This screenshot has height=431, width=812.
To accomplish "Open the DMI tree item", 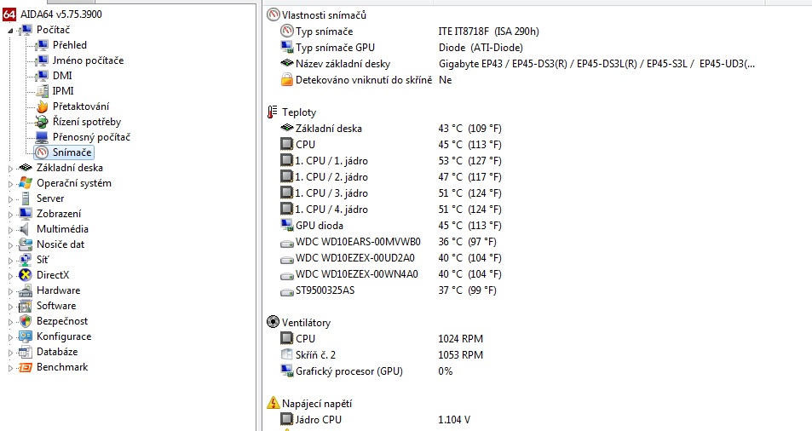I will (62, 76).
